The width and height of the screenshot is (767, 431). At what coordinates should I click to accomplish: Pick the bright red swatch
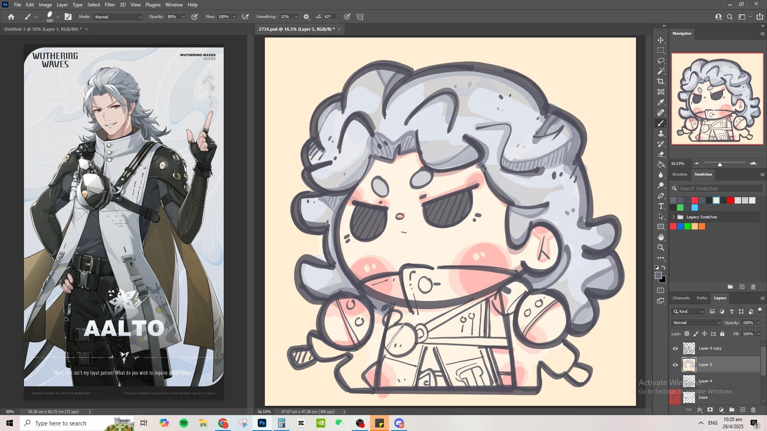tap(731, 200)
